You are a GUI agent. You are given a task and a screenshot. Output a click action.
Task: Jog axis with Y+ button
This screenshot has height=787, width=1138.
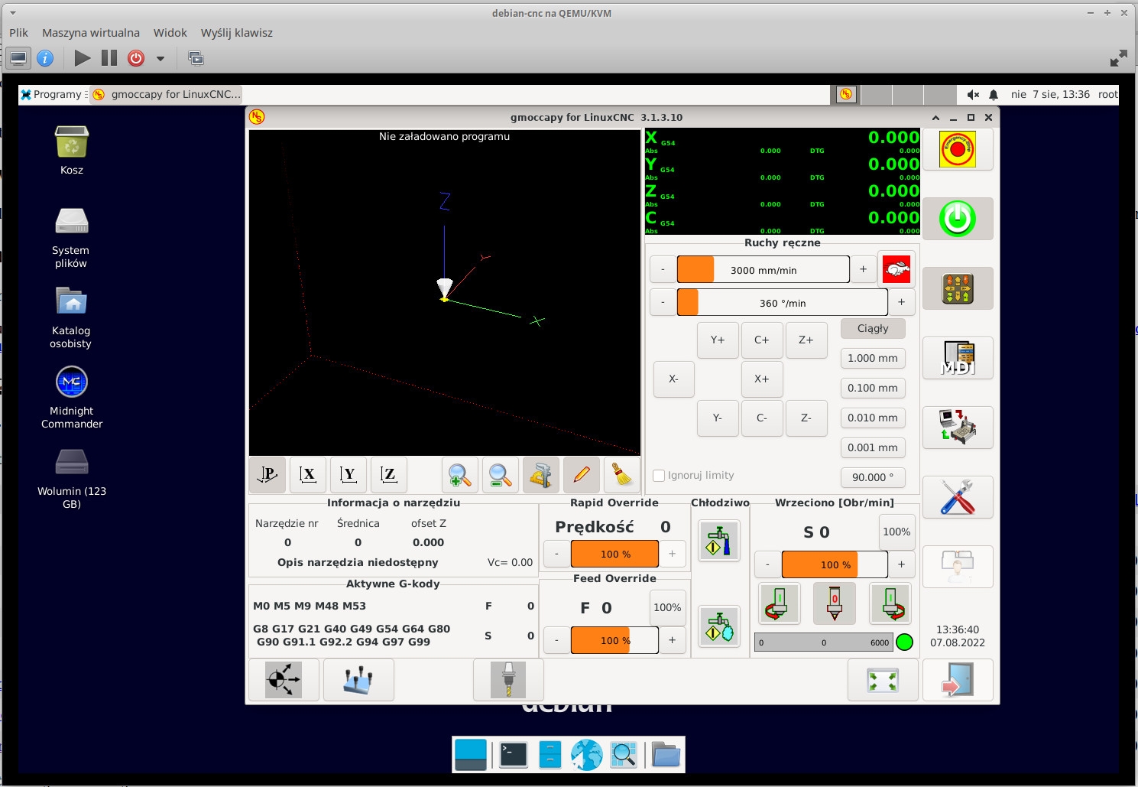click(x=718, y=340)
